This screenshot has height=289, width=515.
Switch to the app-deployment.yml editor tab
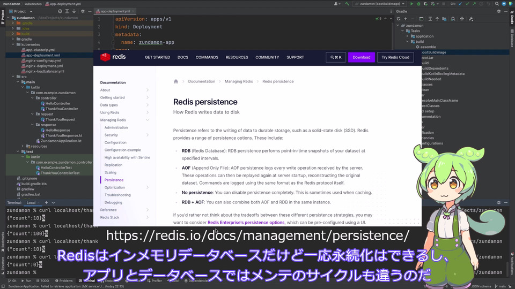pyautogui.click(x=115, y=11)
